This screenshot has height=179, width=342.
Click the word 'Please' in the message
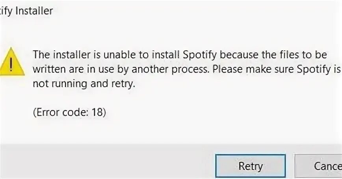point(227,69)
